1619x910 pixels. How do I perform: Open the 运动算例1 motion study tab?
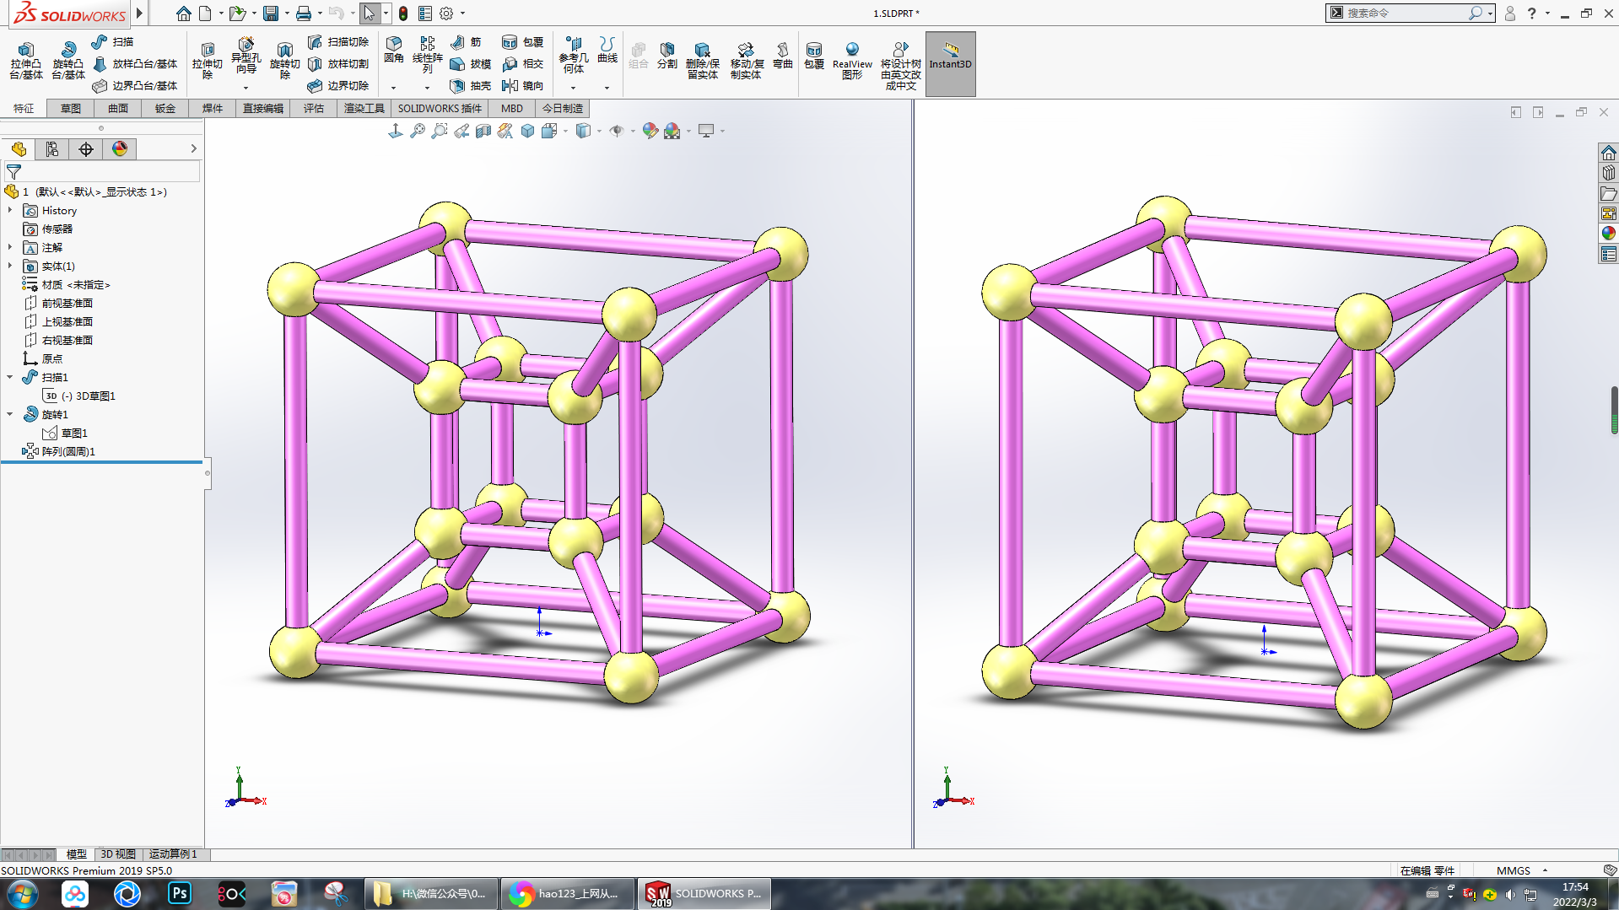[x=173, y=853]
